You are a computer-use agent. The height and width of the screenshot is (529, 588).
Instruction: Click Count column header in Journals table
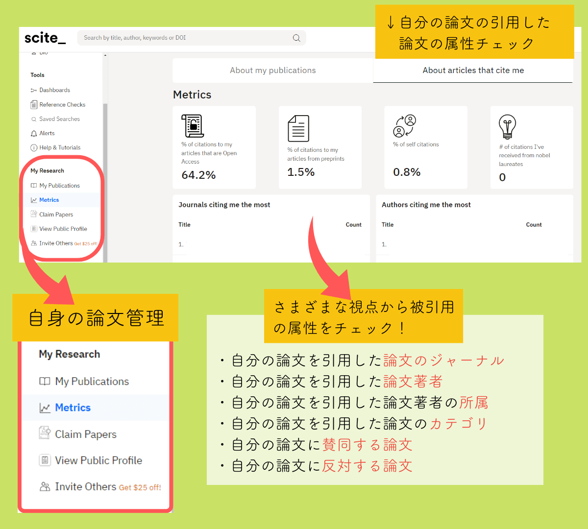[x=354, y=225]
